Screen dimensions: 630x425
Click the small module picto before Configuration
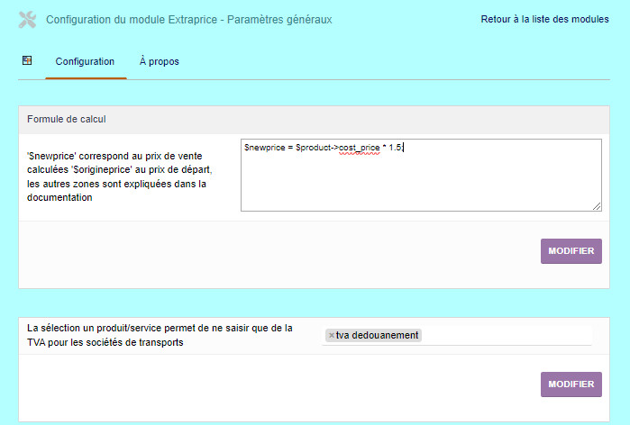pos(27,60)
